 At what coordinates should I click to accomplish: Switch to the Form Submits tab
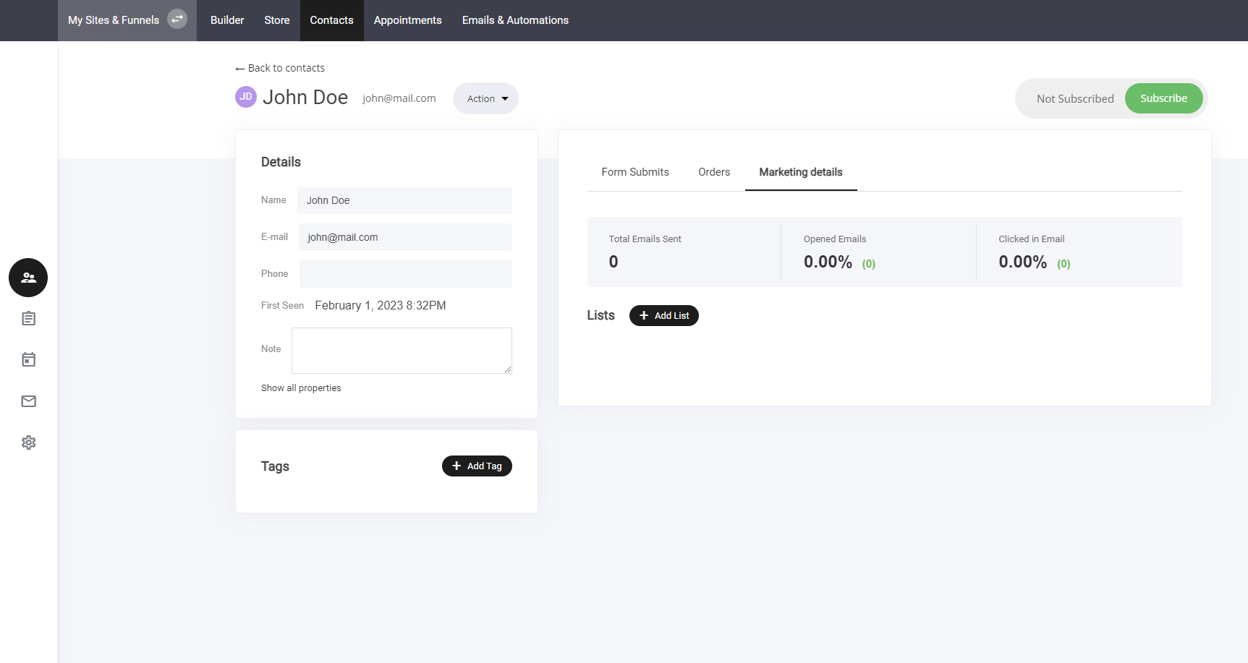point(634,172)
